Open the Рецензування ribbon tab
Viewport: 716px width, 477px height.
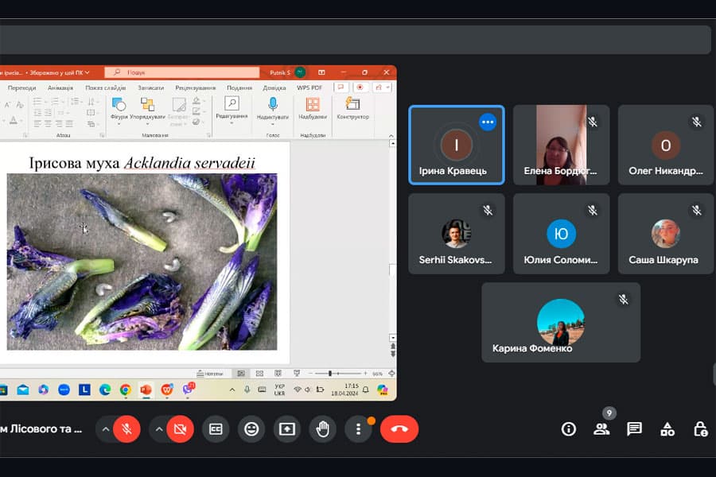click(196, 87)
